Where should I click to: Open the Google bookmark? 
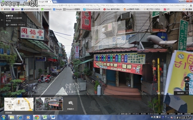click(57, 9)
